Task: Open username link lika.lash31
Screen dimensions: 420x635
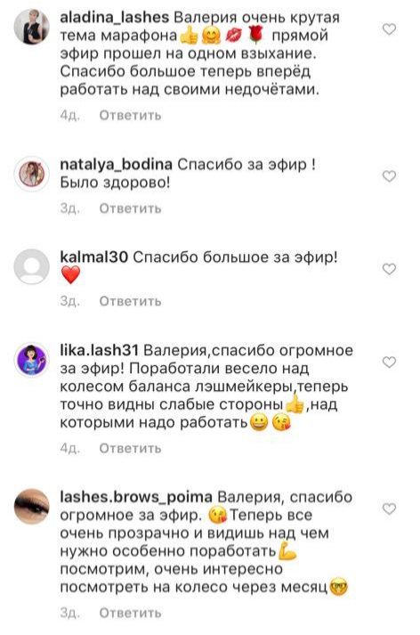Action: [x=99, y=350]
